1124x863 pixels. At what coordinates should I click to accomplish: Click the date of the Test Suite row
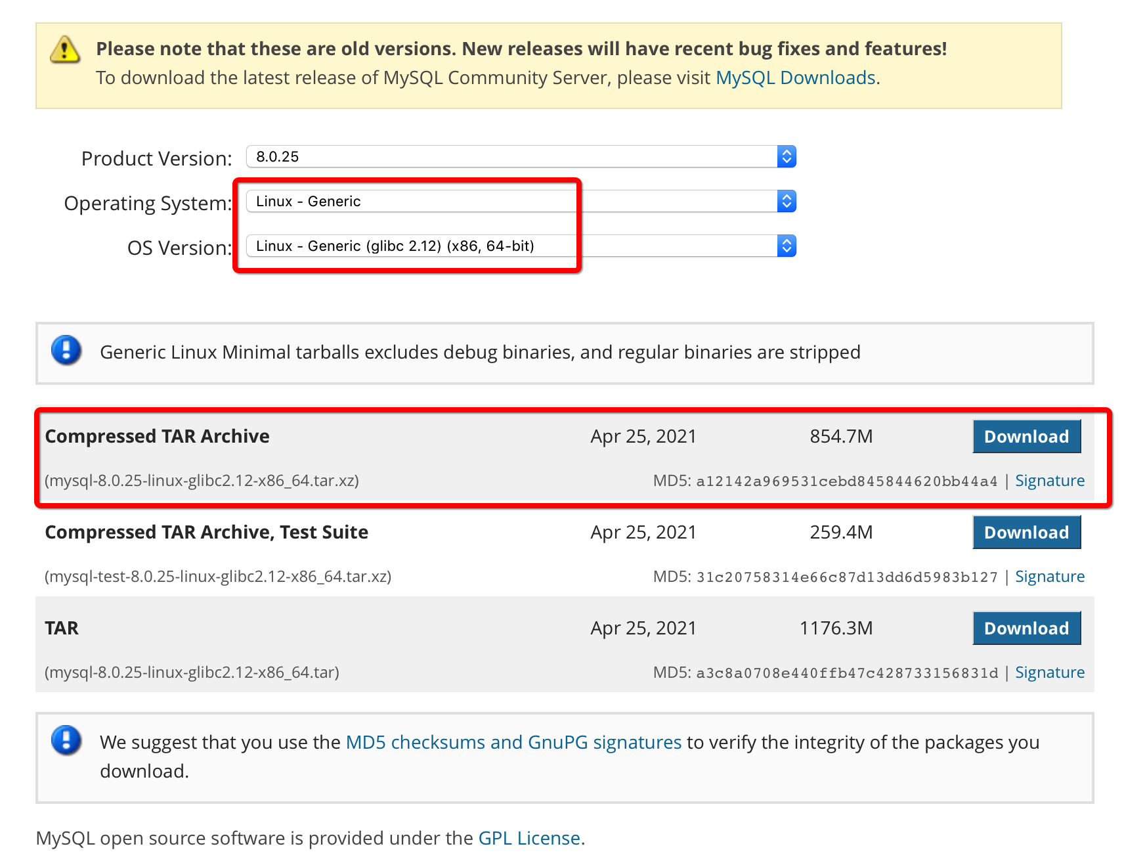pyautogui.click(x=643, y=533)
